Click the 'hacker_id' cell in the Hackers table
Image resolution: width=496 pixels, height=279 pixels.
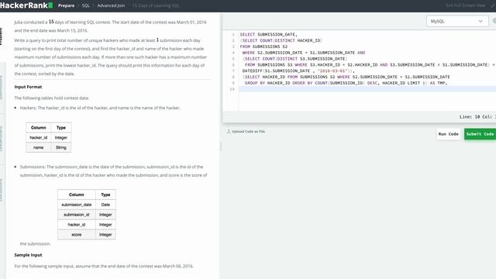click(x=38, y=138)
